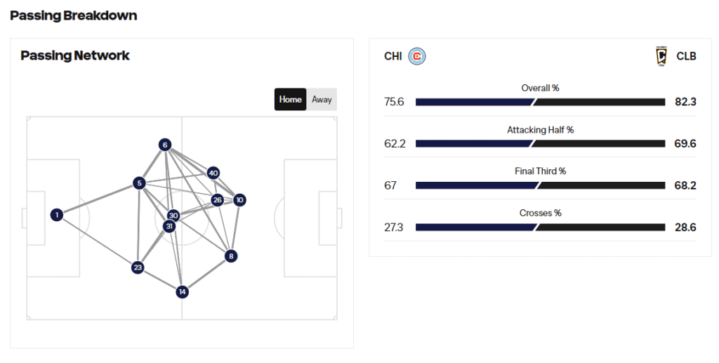
Task: Click player node number 40
Action: pos(213,173)
